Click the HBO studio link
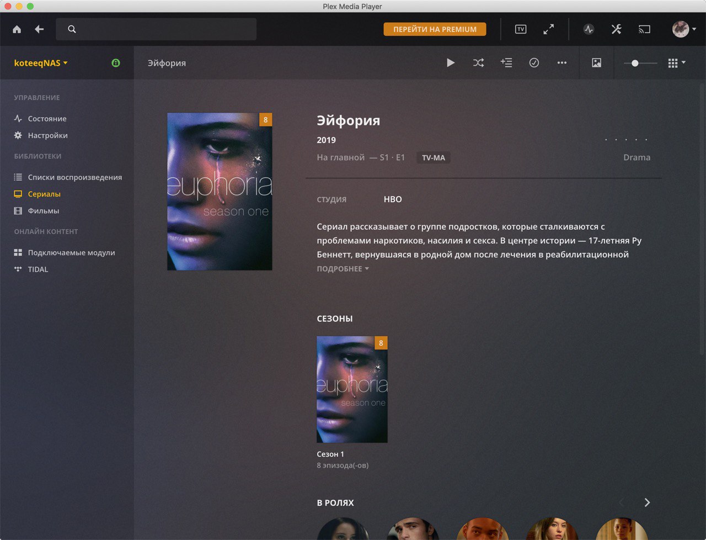 click(393, 199)
